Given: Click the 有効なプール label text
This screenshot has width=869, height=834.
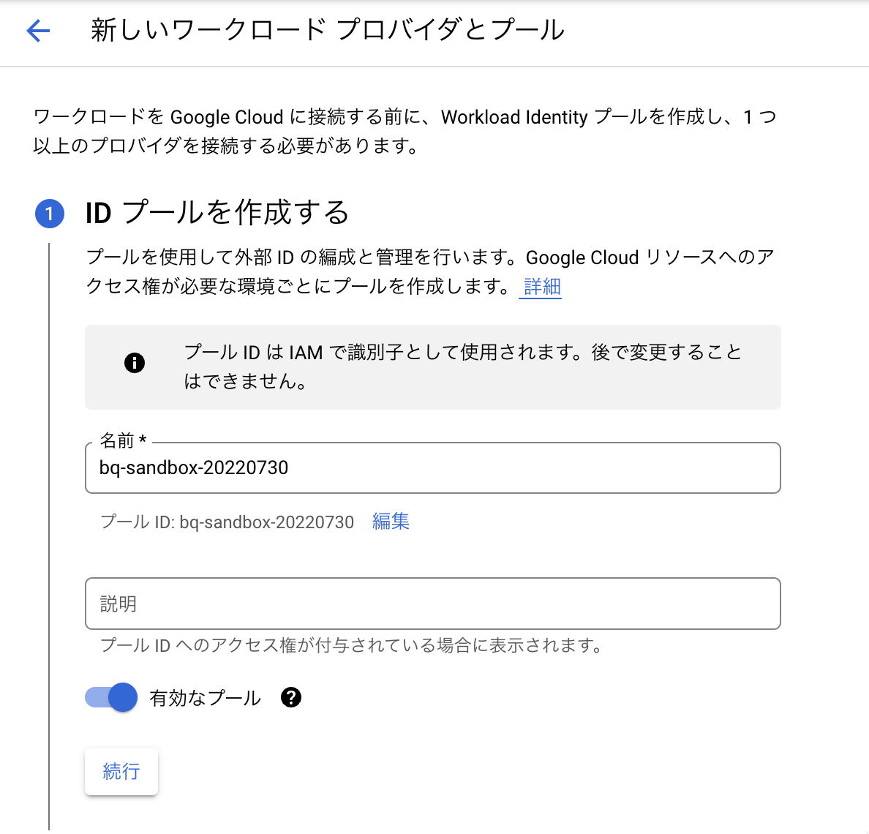Looking at the screenshot, I should (x=205, y=699).
